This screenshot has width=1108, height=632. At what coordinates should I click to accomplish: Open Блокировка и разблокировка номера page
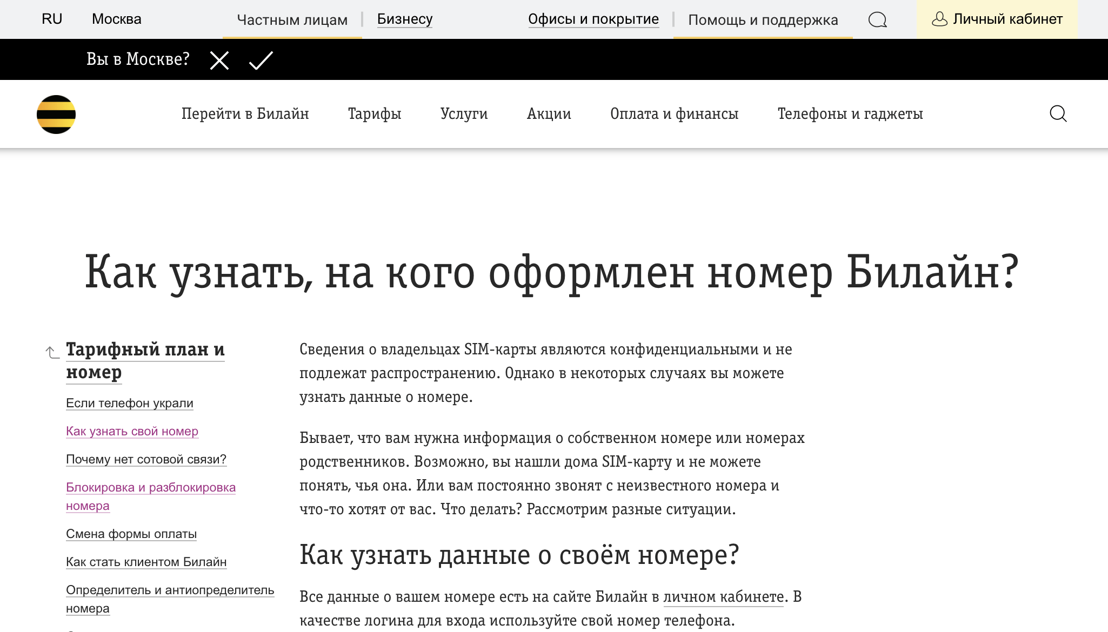coord(150,487)
